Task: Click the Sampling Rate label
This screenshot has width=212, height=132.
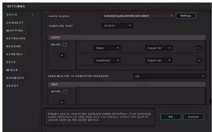Action: (61, 26)
